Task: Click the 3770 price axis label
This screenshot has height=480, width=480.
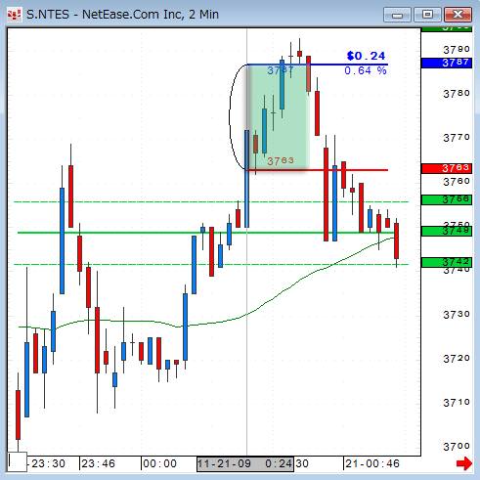Action: (457, 138)
